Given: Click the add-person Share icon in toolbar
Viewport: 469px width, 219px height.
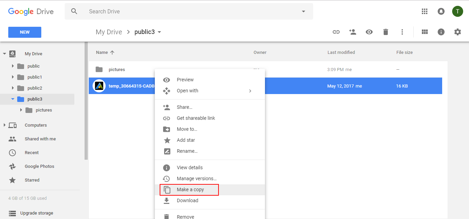Looking at the screenshot, I should click(352, 32).
